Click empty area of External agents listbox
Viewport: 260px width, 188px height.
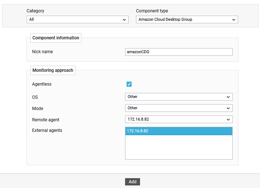tap(179, 147)
